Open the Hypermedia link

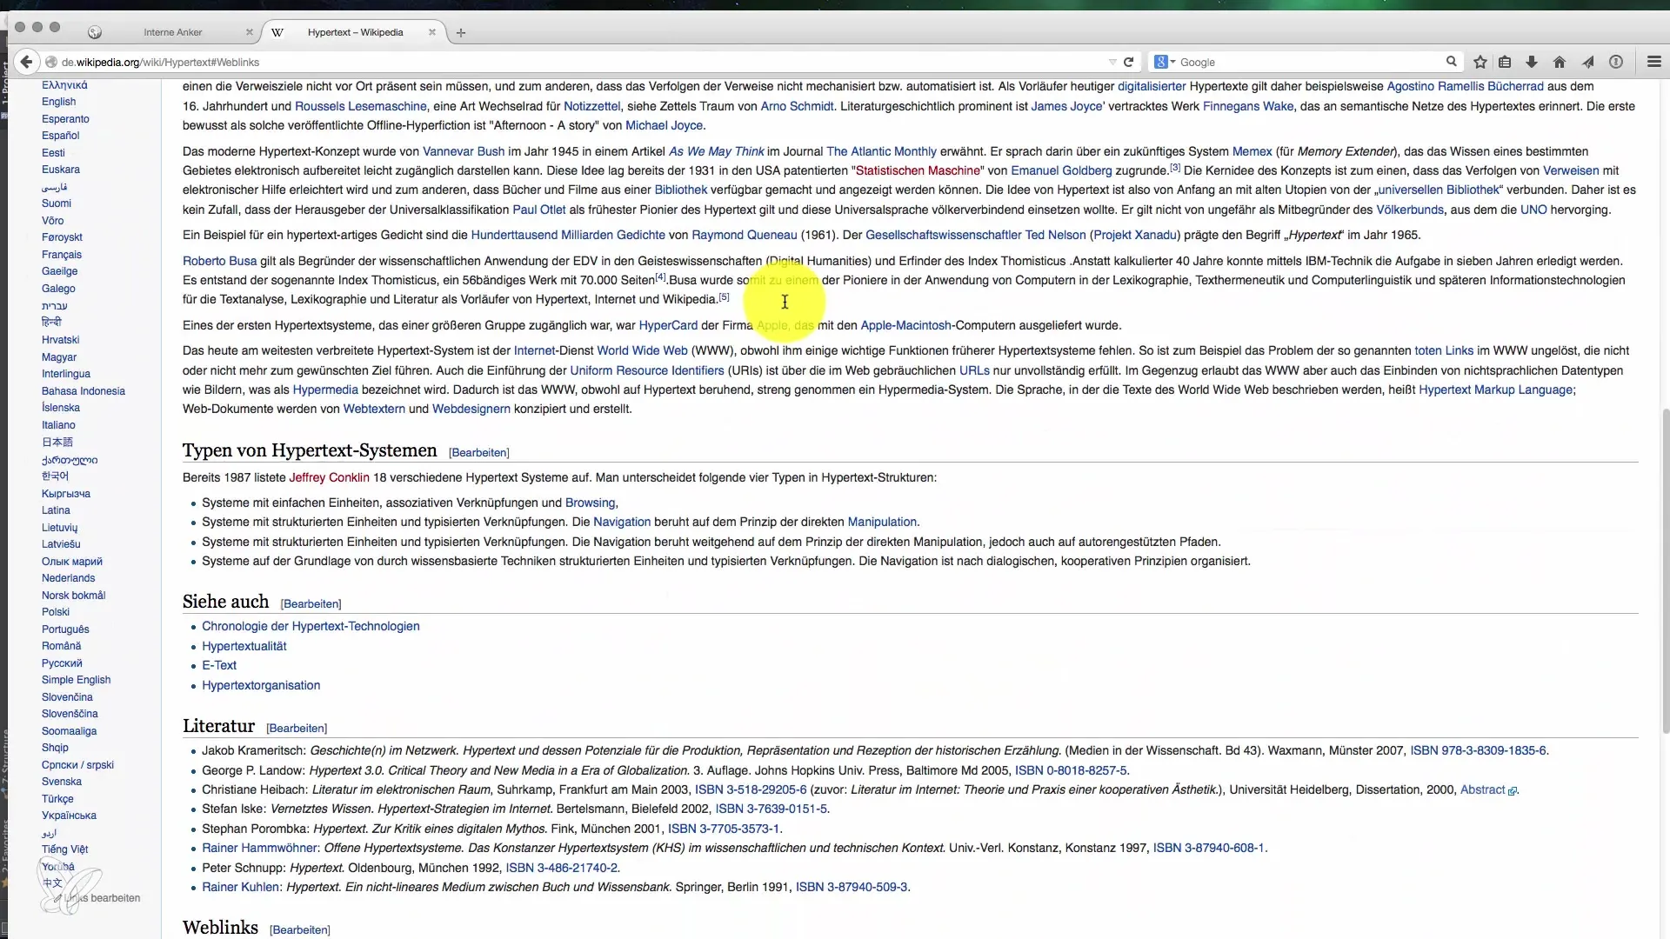[x=325, y=390]
